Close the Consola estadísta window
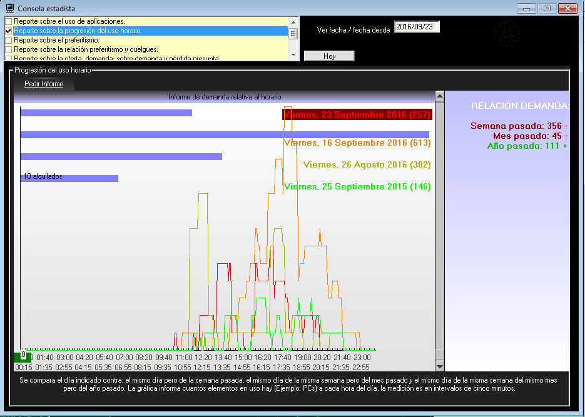 pyautogui.click(x=568, y=8)
